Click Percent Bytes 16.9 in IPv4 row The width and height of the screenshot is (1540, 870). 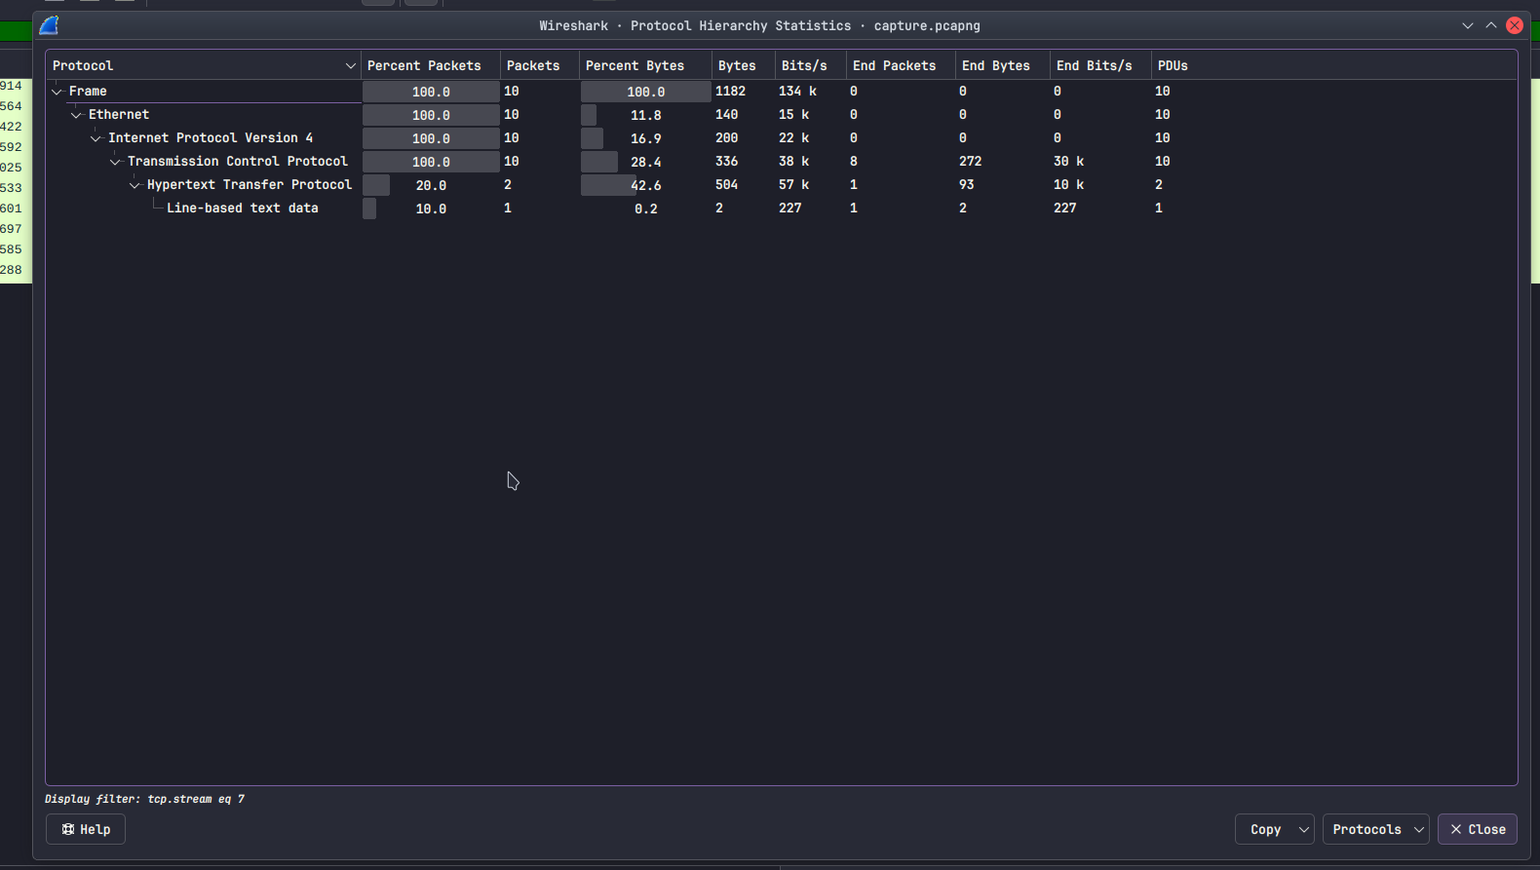pos(645,138)
